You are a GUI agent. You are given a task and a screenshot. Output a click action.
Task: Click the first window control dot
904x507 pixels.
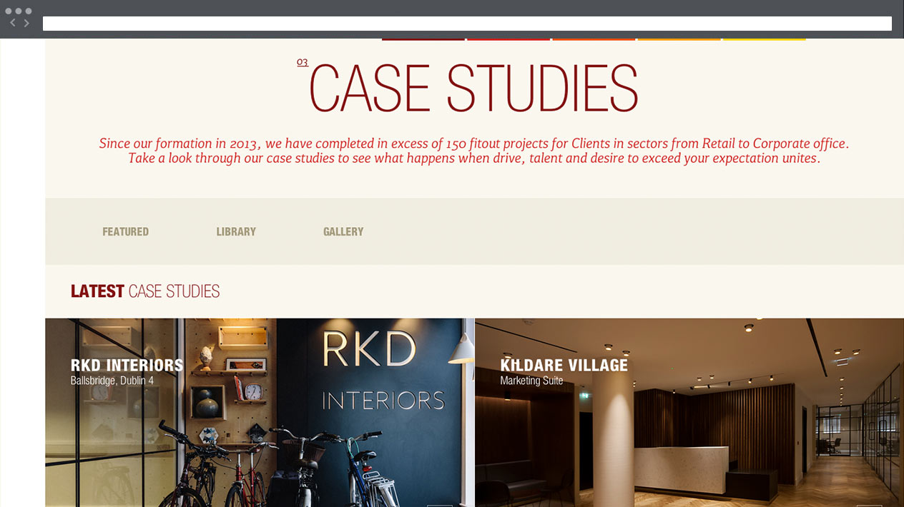(x=9, y=11)
